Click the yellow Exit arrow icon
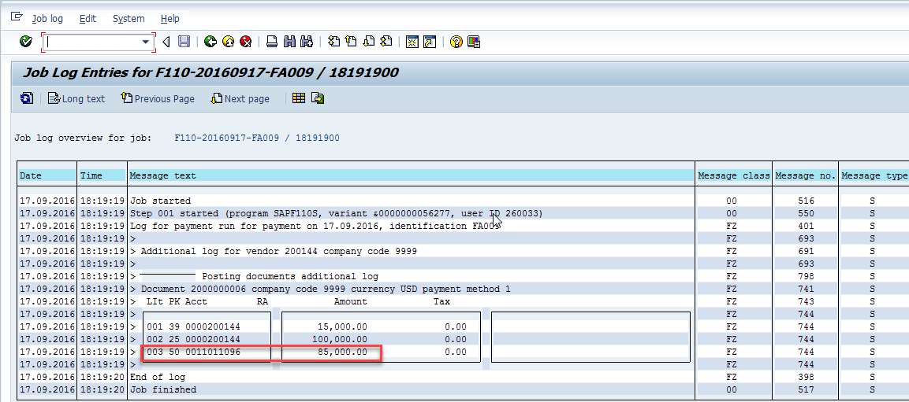This screenshot has width=909, height=402. click(x=228, y=42)
